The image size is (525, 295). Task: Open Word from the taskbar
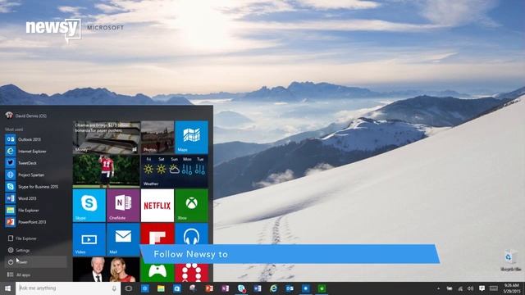257,288
